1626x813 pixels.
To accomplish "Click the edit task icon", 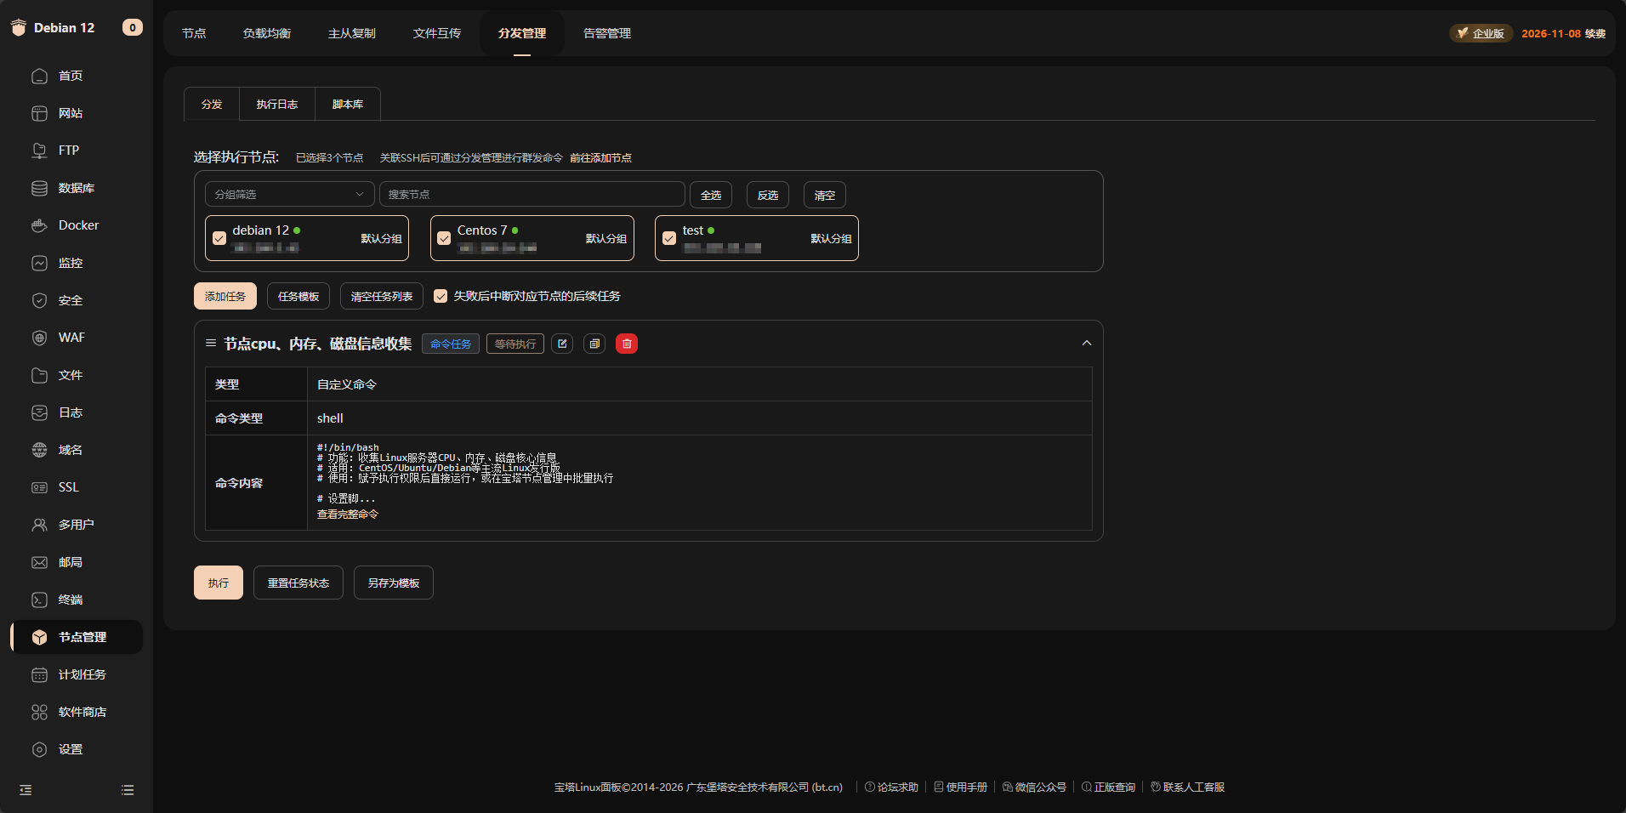I will coord(562,344).
